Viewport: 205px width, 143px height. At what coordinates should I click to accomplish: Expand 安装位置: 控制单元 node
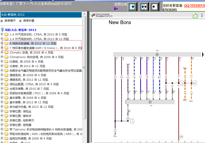[x=2, y=120]
